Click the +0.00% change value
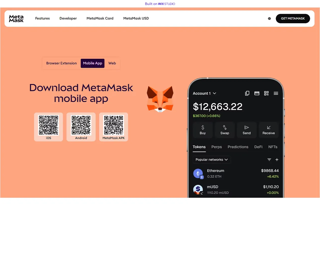Screen dimensions: 320x256 coord(273,193)
